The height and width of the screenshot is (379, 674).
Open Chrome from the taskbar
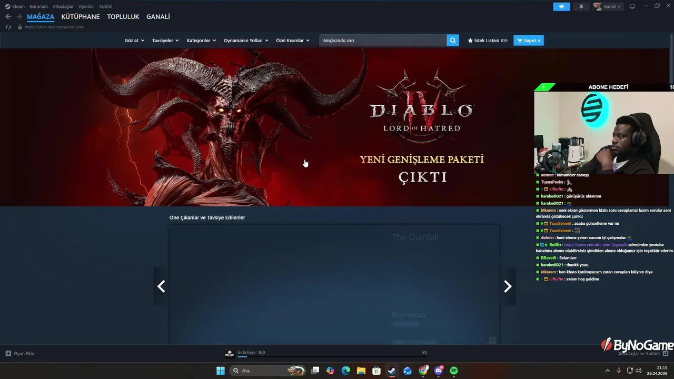423,371
